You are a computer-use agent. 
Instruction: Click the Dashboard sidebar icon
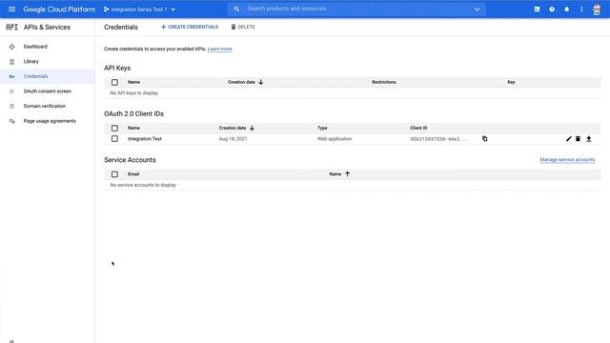[11, 47]
